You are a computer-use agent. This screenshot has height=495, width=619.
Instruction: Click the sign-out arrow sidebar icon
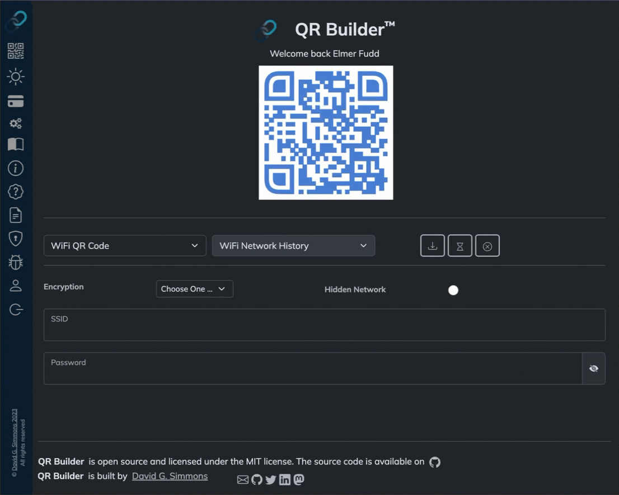[x=16, y=310]
